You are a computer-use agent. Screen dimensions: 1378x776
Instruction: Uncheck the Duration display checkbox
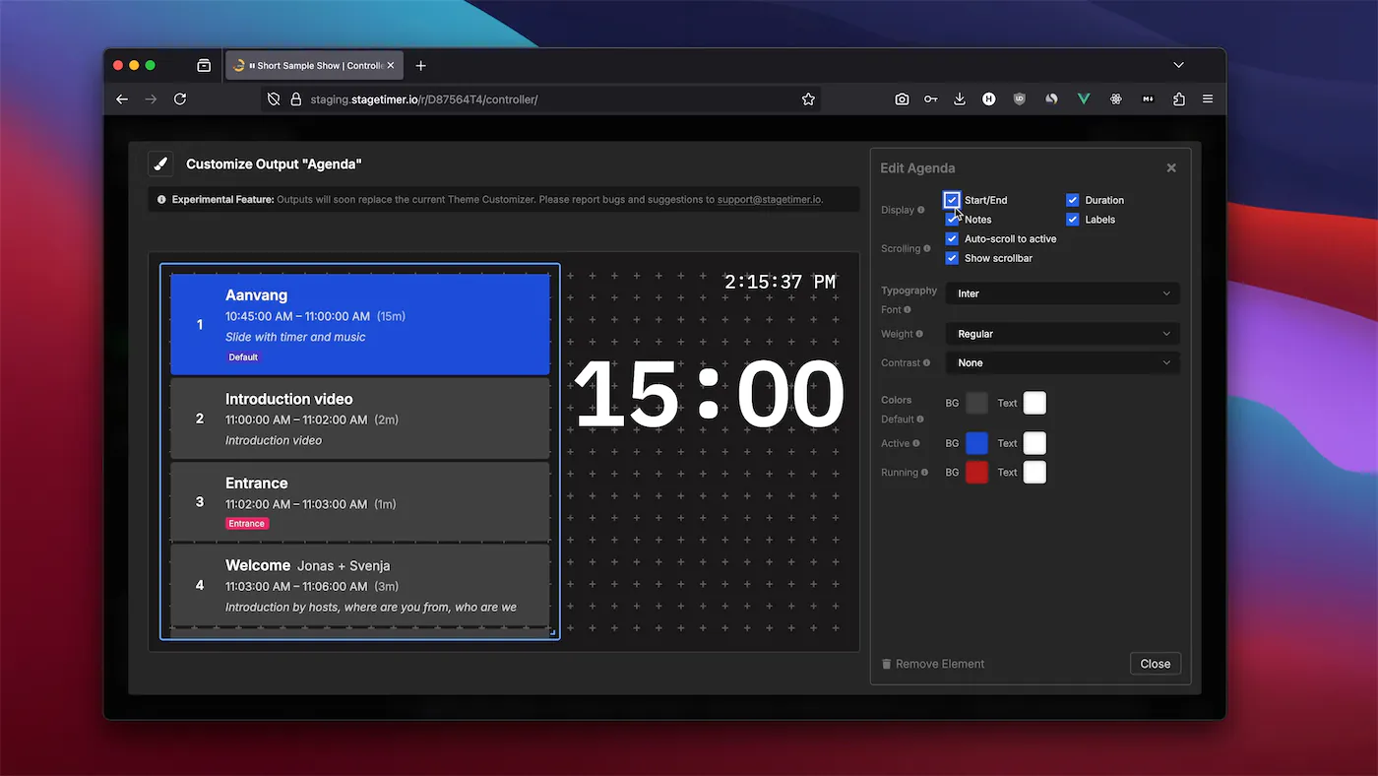point(1072,199)
